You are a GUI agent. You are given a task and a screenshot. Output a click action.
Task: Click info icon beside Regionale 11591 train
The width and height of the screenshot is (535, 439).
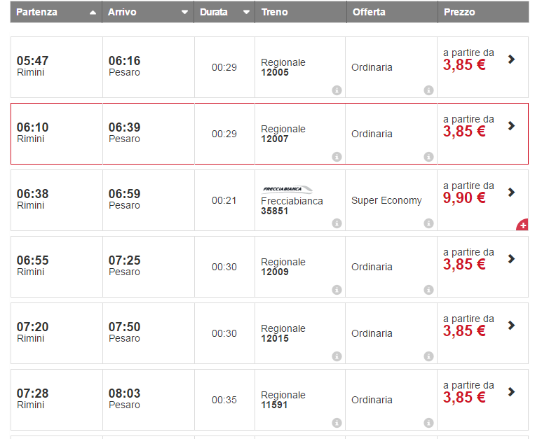pos(337,423)
